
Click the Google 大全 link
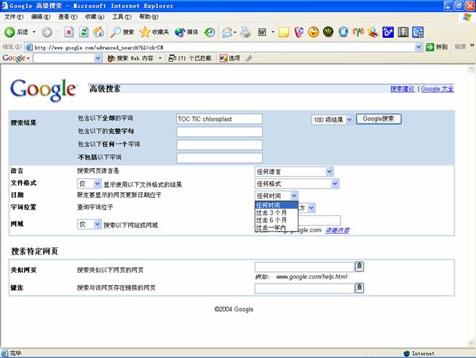pos(437,89)
